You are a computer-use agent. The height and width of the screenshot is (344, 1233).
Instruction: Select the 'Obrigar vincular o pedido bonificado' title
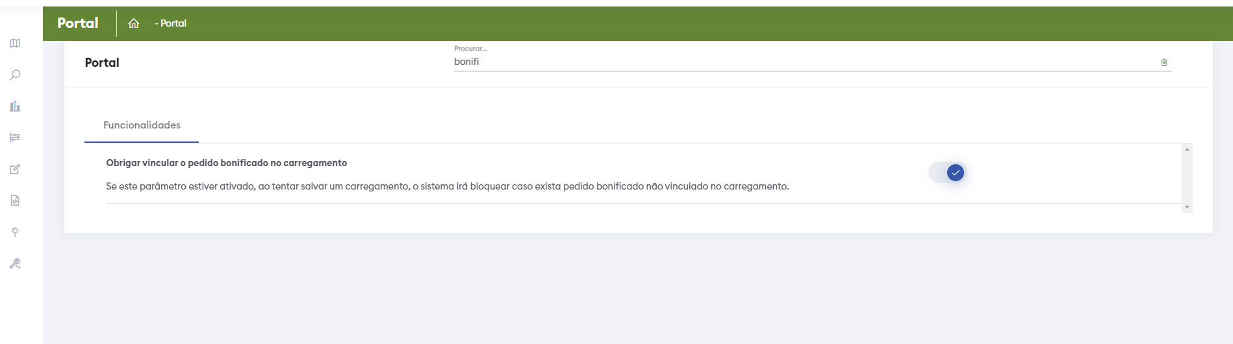(226, 163)
